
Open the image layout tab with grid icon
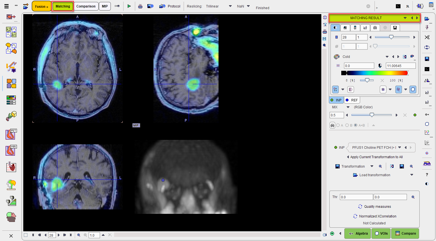[x=345, y=28]
